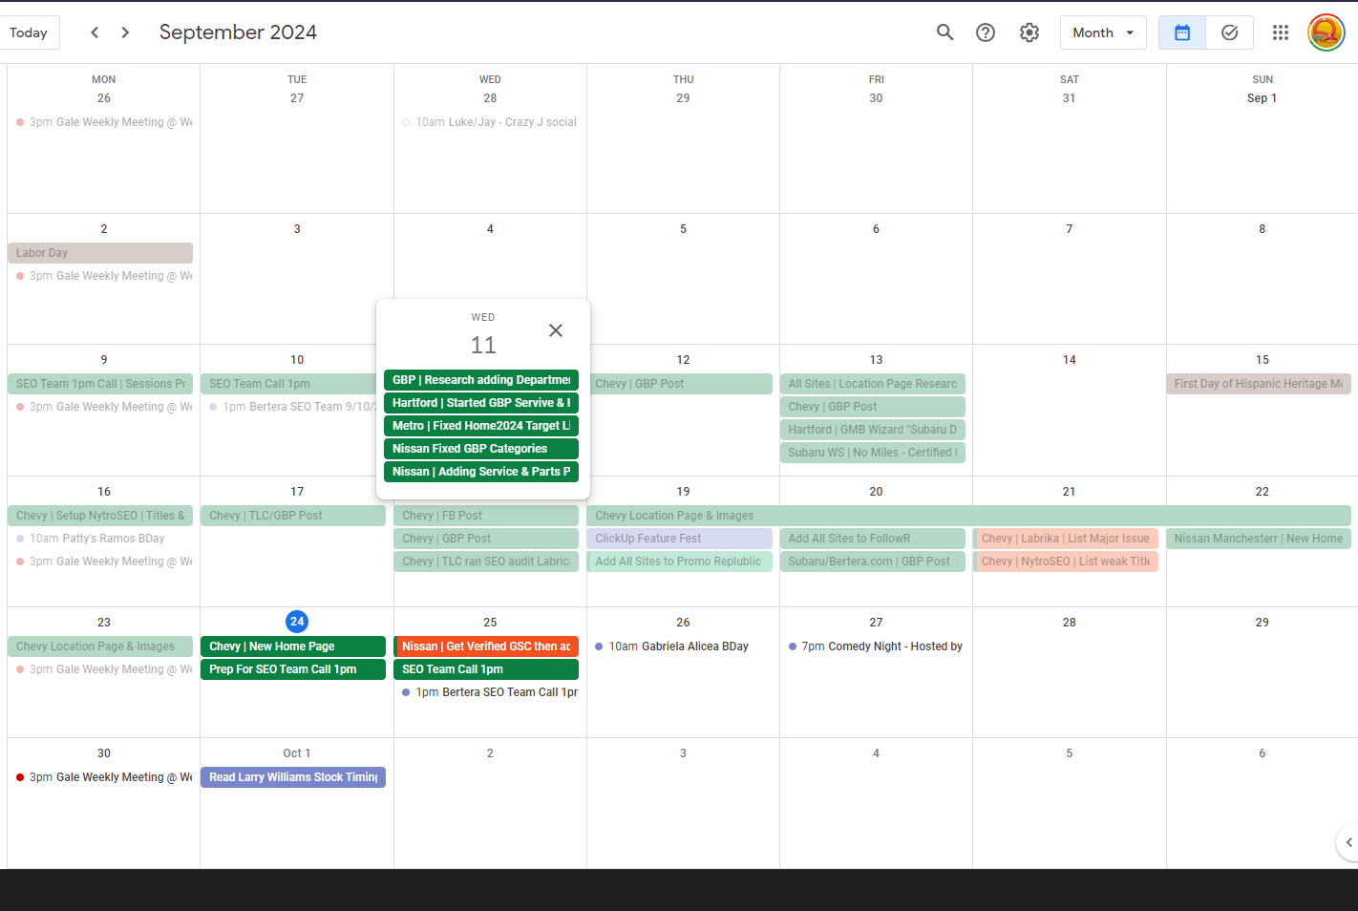Image resolution: width=1358 pixels, height=911 pixels.
Task: Open Chevy TLC ran SEO audit event
Action: 486,561
